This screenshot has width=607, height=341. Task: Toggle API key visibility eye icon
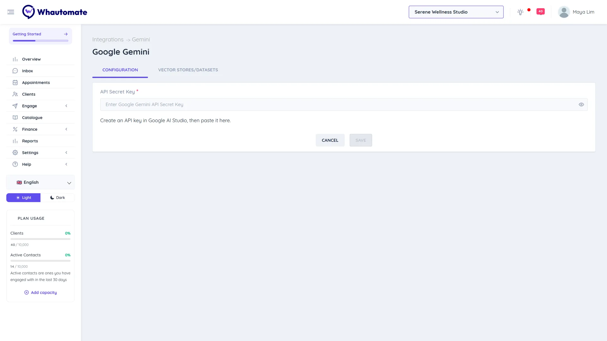point(581,105)
